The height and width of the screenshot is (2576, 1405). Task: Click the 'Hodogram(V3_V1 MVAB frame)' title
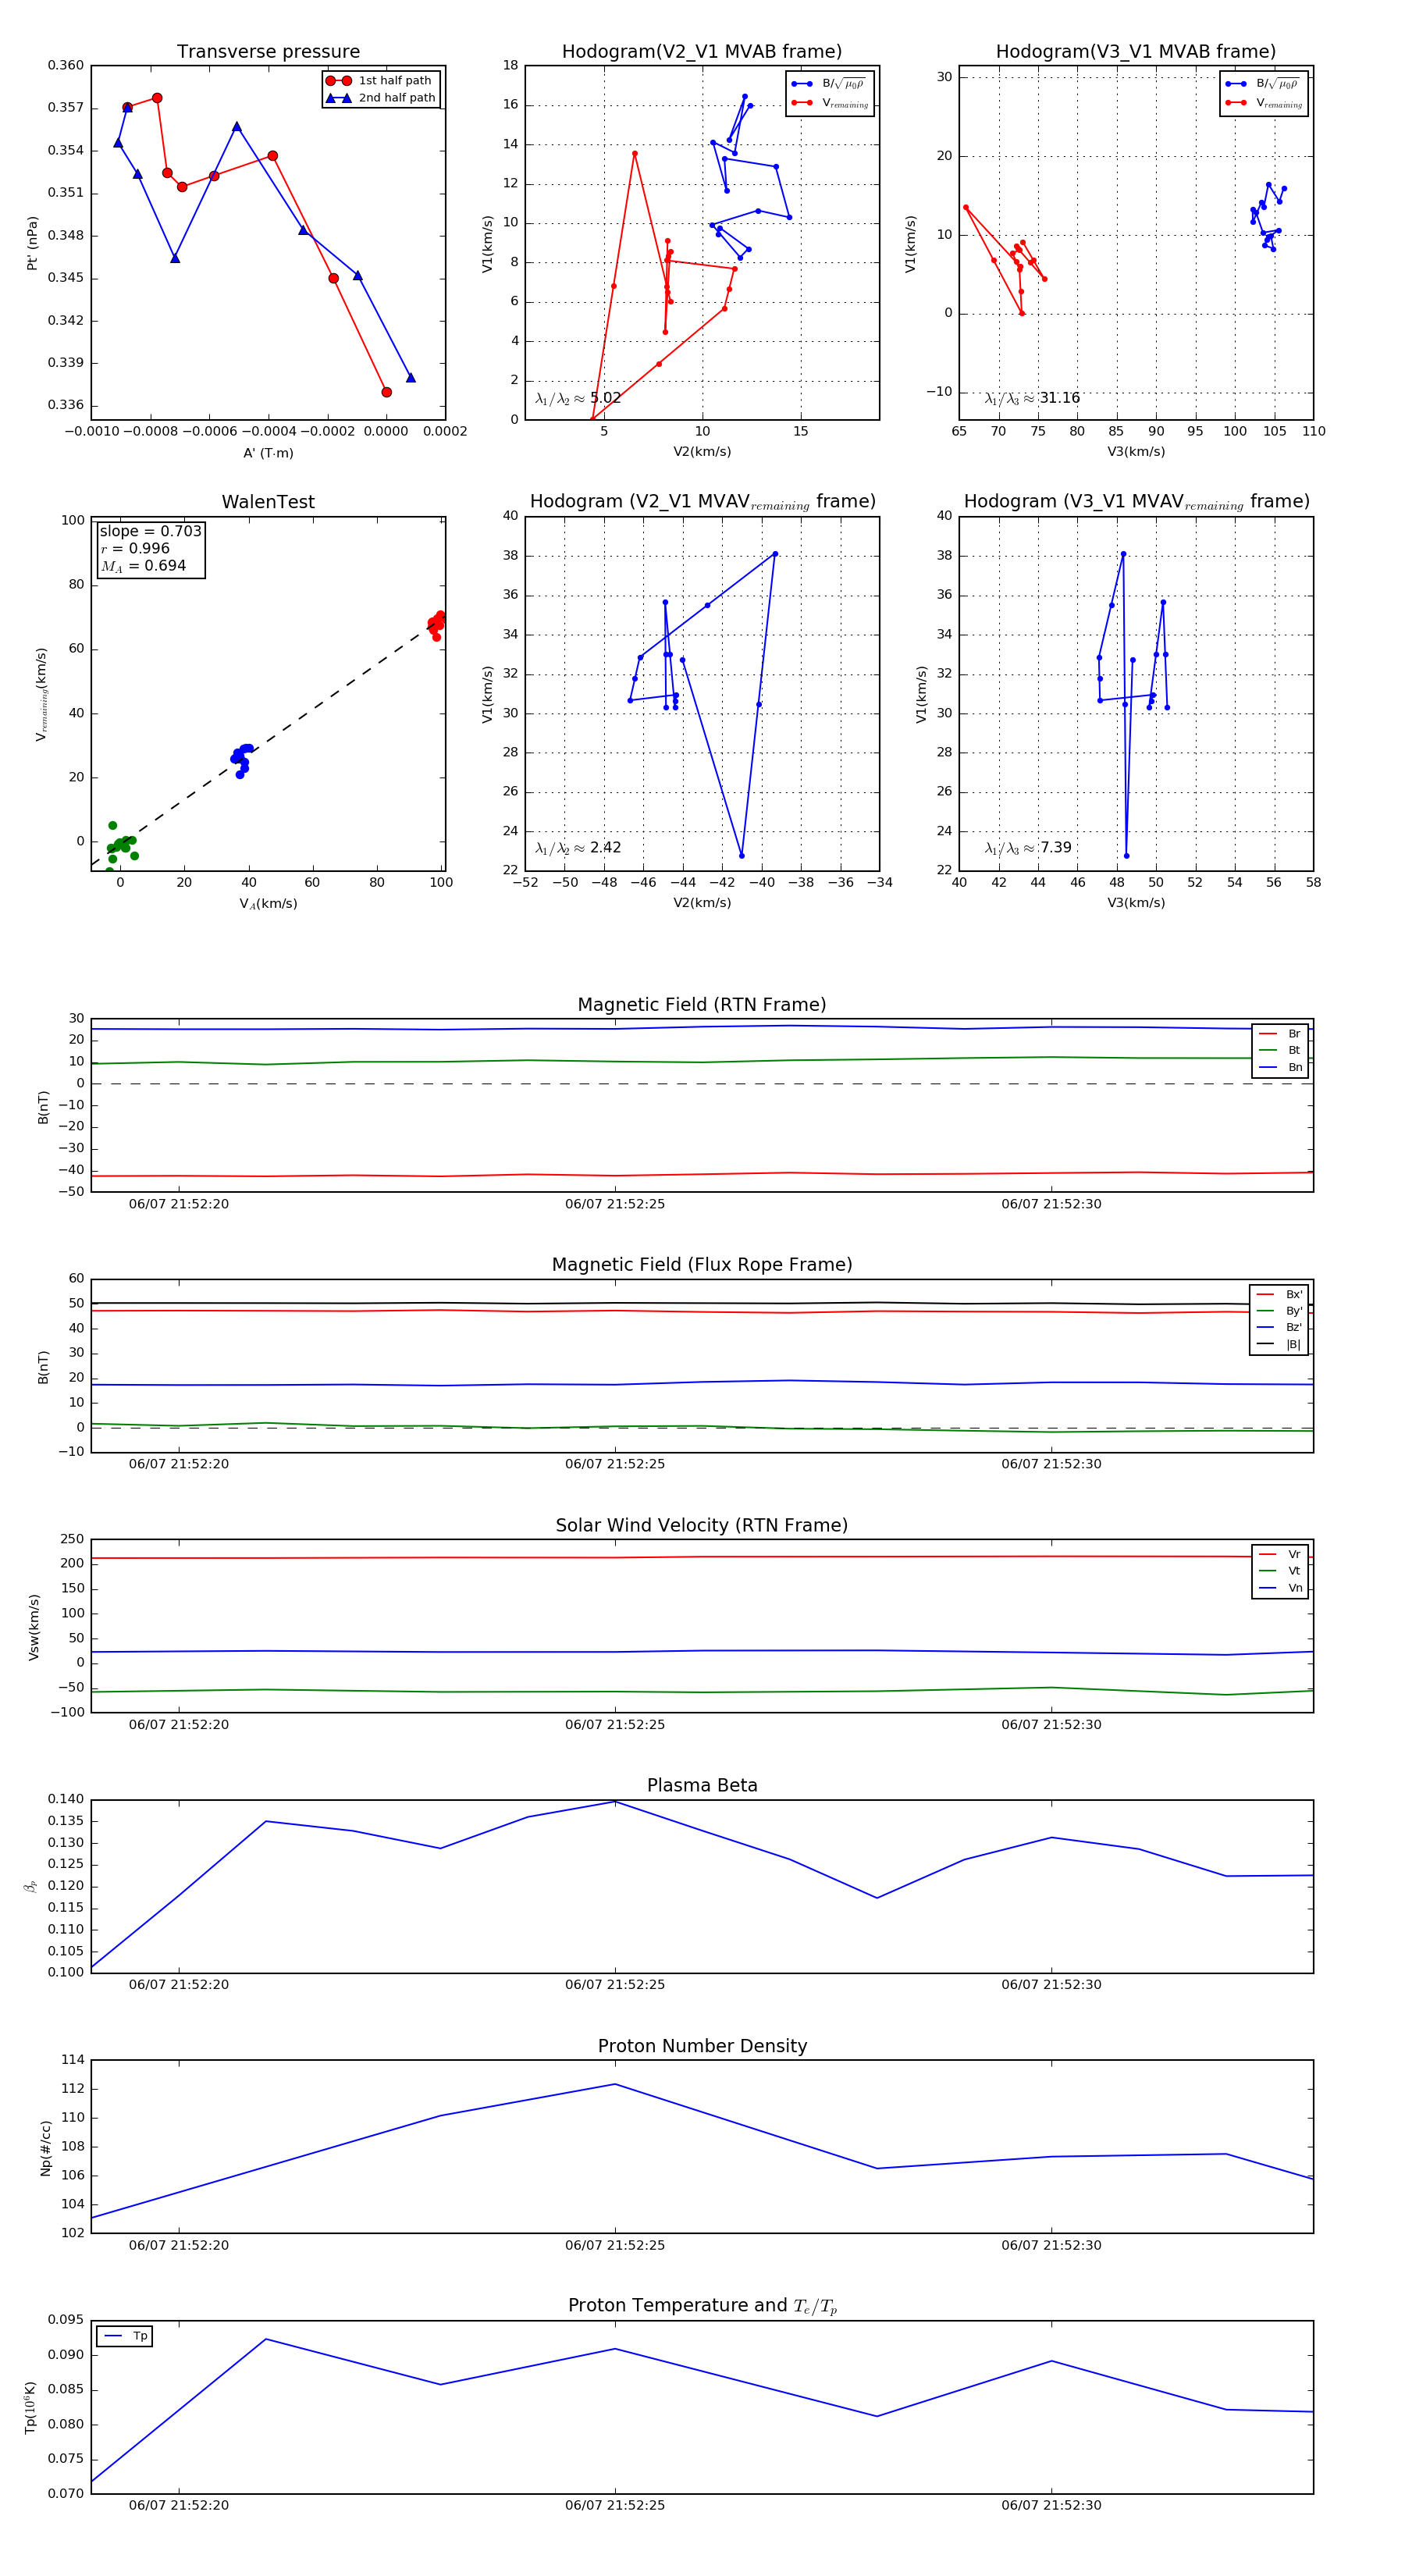(1136, 52)
